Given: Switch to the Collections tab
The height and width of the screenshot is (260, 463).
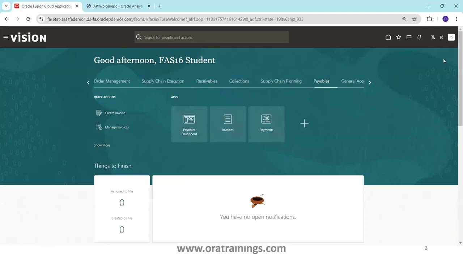Looking at the screenshot, I should (x=239, y=81).
